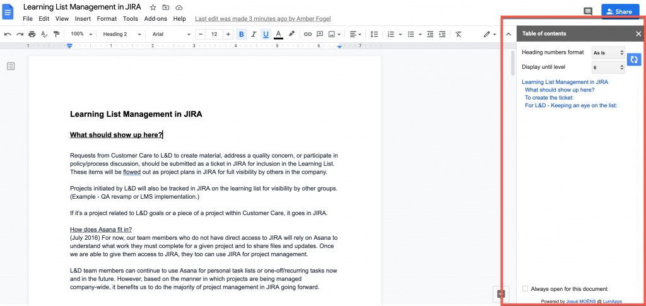
Task: Click the numbered list icon
Action: 391,34
